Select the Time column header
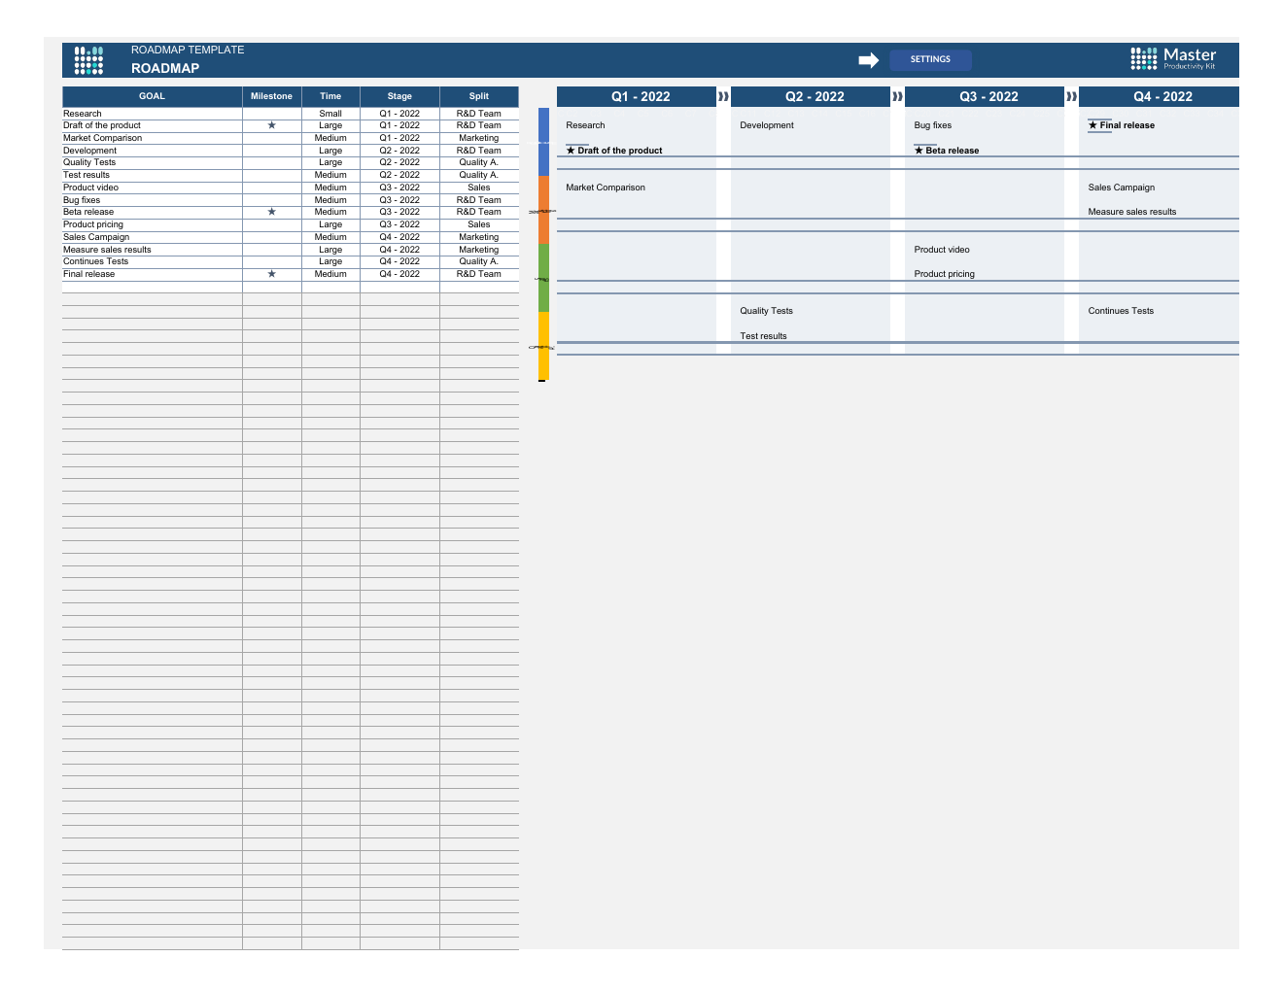 [330, 96]
